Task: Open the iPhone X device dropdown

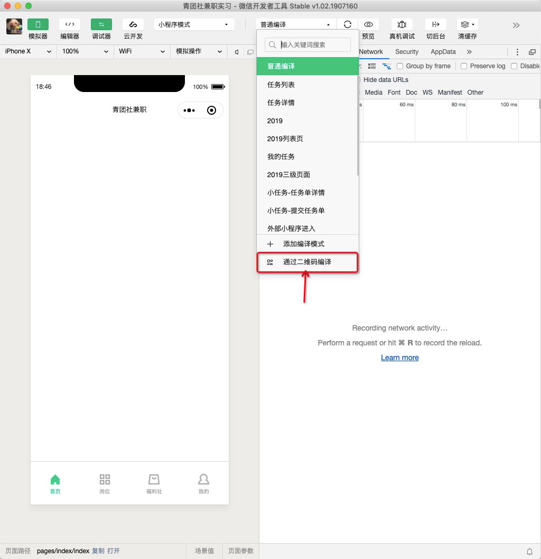Action: click(28, 51)
